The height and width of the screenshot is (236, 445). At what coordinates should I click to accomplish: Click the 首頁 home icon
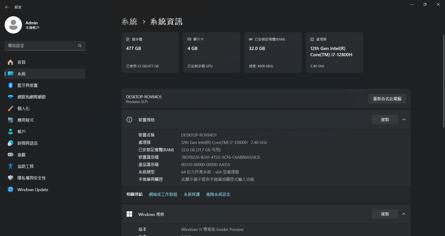tap(10, 62)
